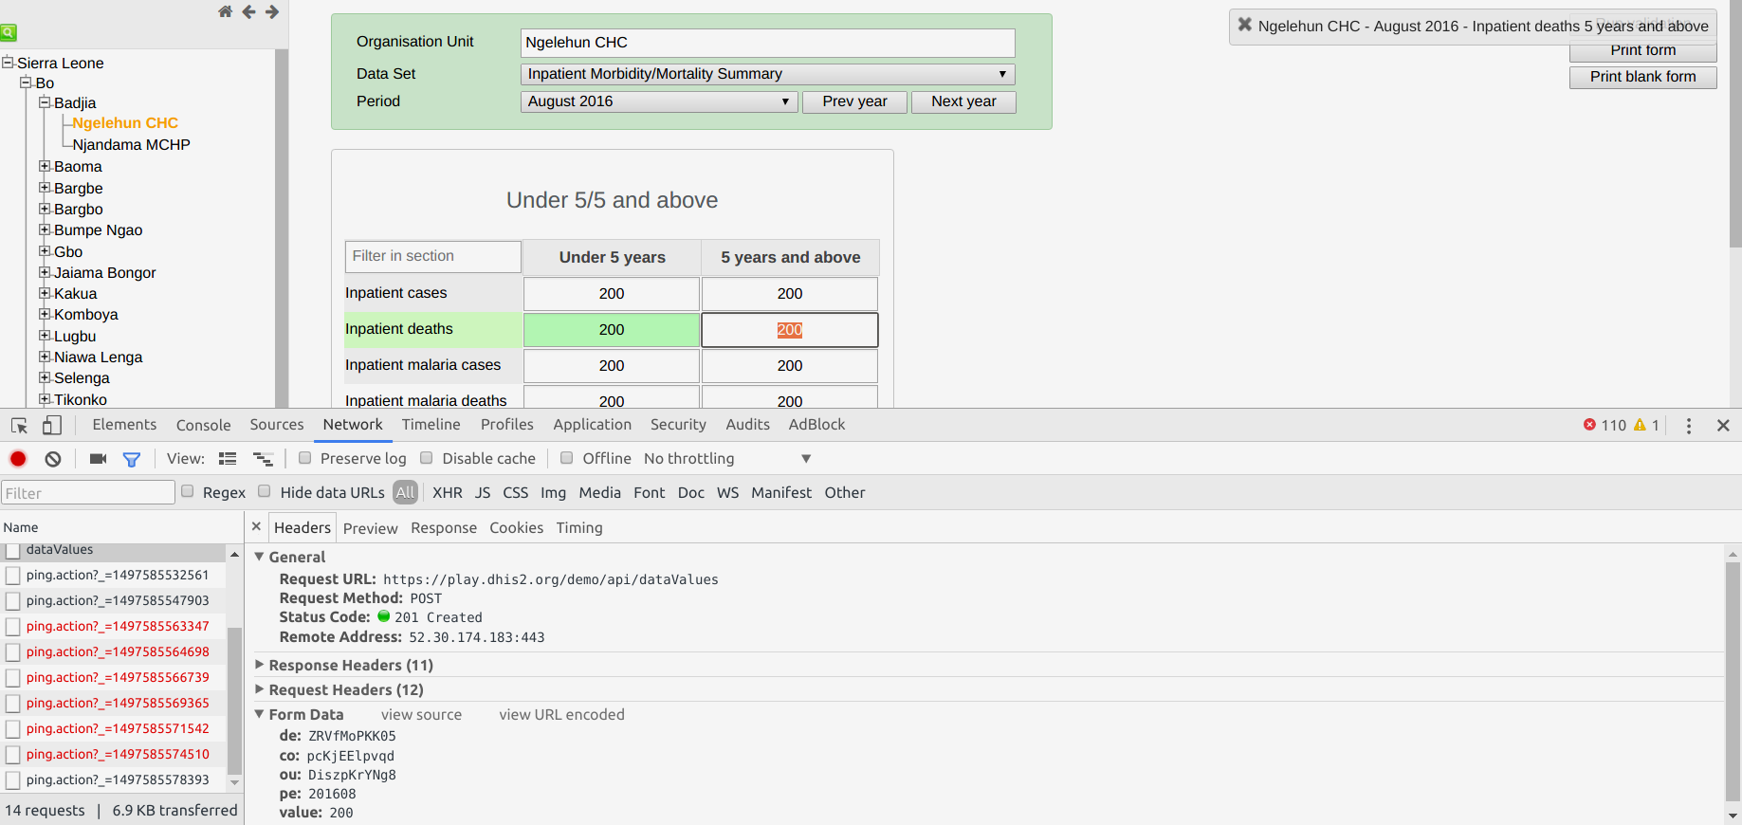Click the red record network log icon
1742x825 pixels.
pos(18,459)
